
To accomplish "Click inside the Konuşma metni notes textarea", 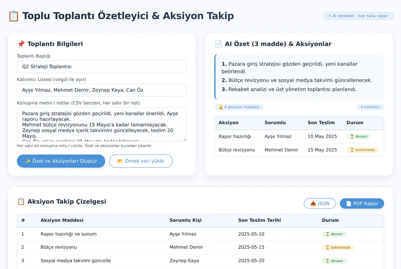I will pos(102,124).
